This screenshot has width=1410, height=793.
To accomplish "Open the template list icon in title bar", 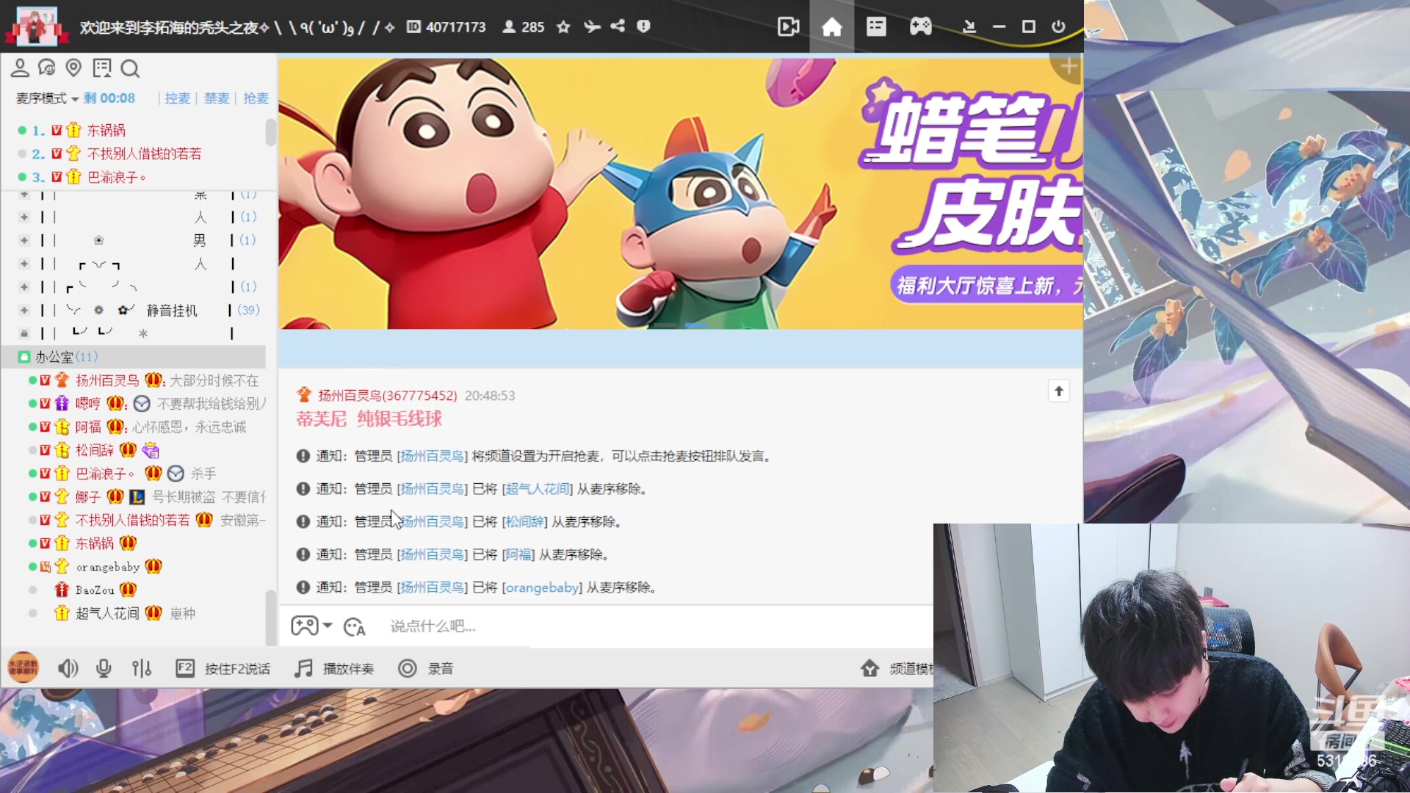I will tap(876, 27).
